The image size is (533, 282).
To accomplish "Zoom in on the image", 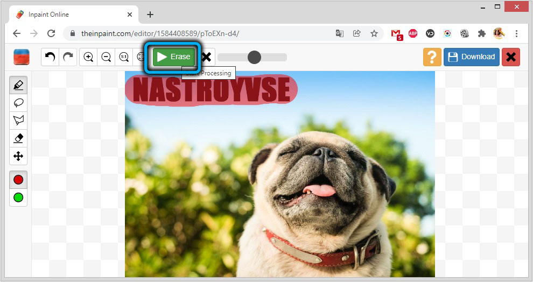I will [x=88, y=57].
